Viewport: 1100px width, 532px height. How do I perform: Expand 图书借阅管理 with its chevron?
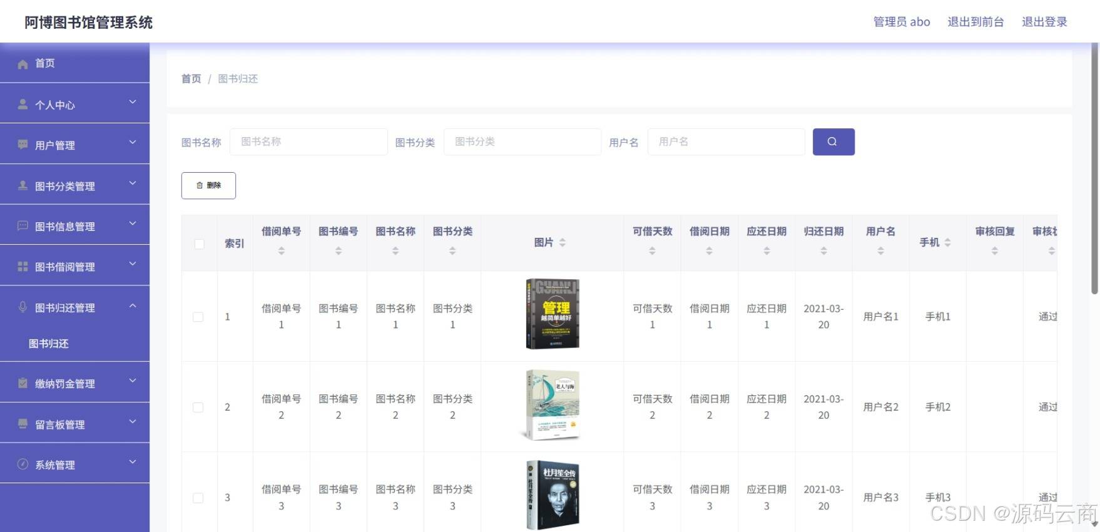click(x=133, y=264)
